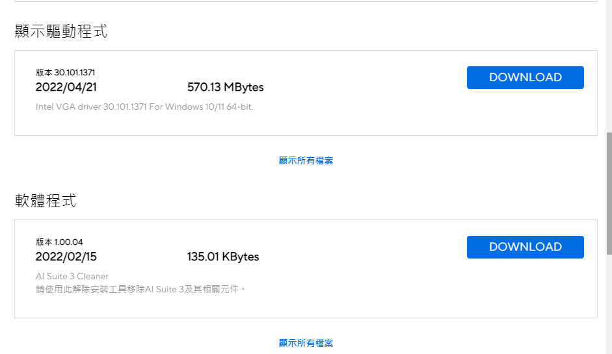Expand 顯示所有檔案 under 顯示驅動程式 section
The height and width of the screenshot is (354, 612).
306,160
